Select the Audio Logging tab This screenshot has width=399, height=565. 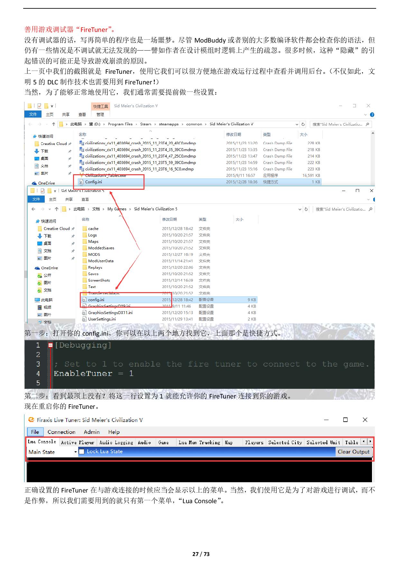tap(116, 442)
